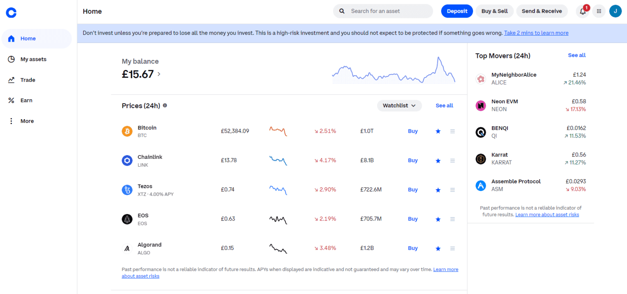627x294 pixels.
Task: Open the notifications bell icon
Action: tap(583, 11)
